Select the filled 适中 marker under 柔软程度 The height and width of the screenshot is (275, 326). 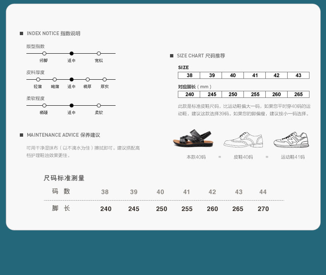coord(71,105)
